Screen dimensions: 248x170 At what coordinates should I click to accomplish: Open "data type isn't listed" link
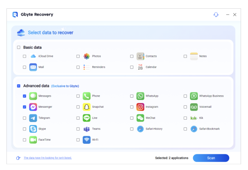48,158
